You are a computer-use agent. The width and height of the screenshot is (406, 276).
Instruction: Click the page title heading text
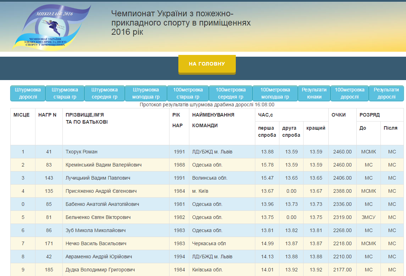coord(181,23)
